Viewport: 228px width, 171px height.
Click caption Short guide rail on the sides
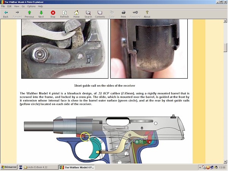coord(104,85)
